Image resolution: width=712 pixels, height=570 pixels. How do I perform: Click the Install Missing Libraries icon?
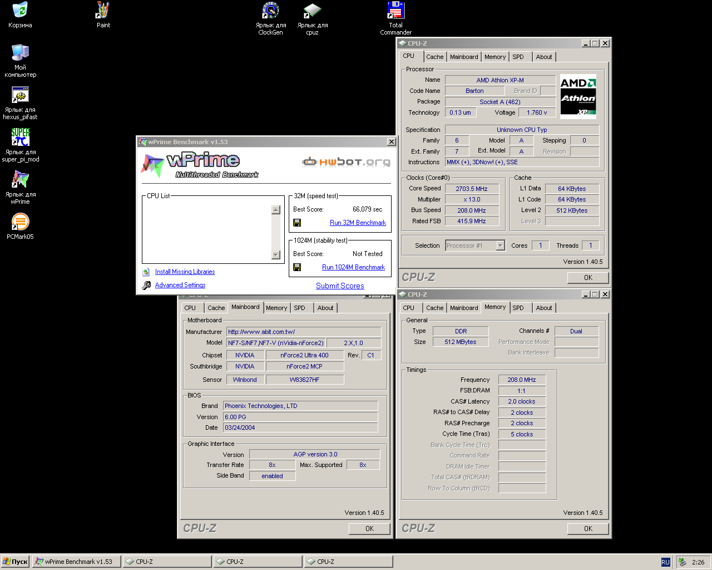point(146,272)
